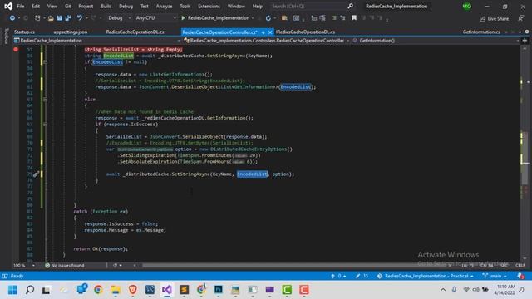Click the Live Share button
Image resolution: width=532 pixels, height=299 pixels.
point(494,18)
